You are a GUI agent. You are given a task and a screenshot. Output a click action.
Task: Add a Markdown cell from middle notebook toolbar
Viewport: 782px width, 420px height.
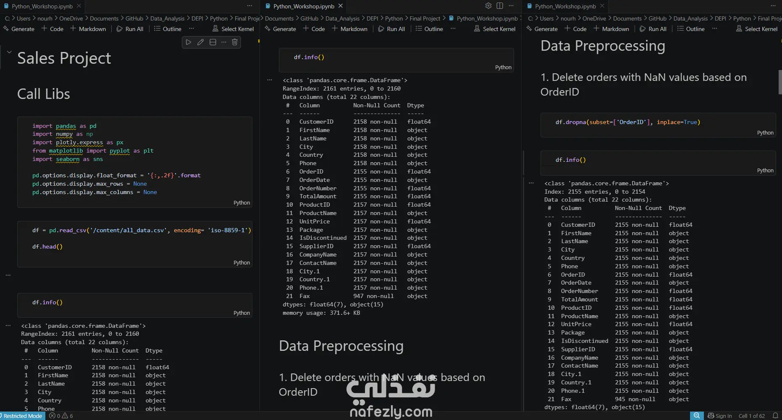pos(350,29)
